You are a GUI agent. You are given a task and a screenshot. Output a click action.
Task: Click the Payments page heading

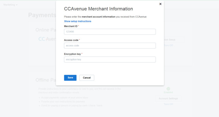click(42, 15)
